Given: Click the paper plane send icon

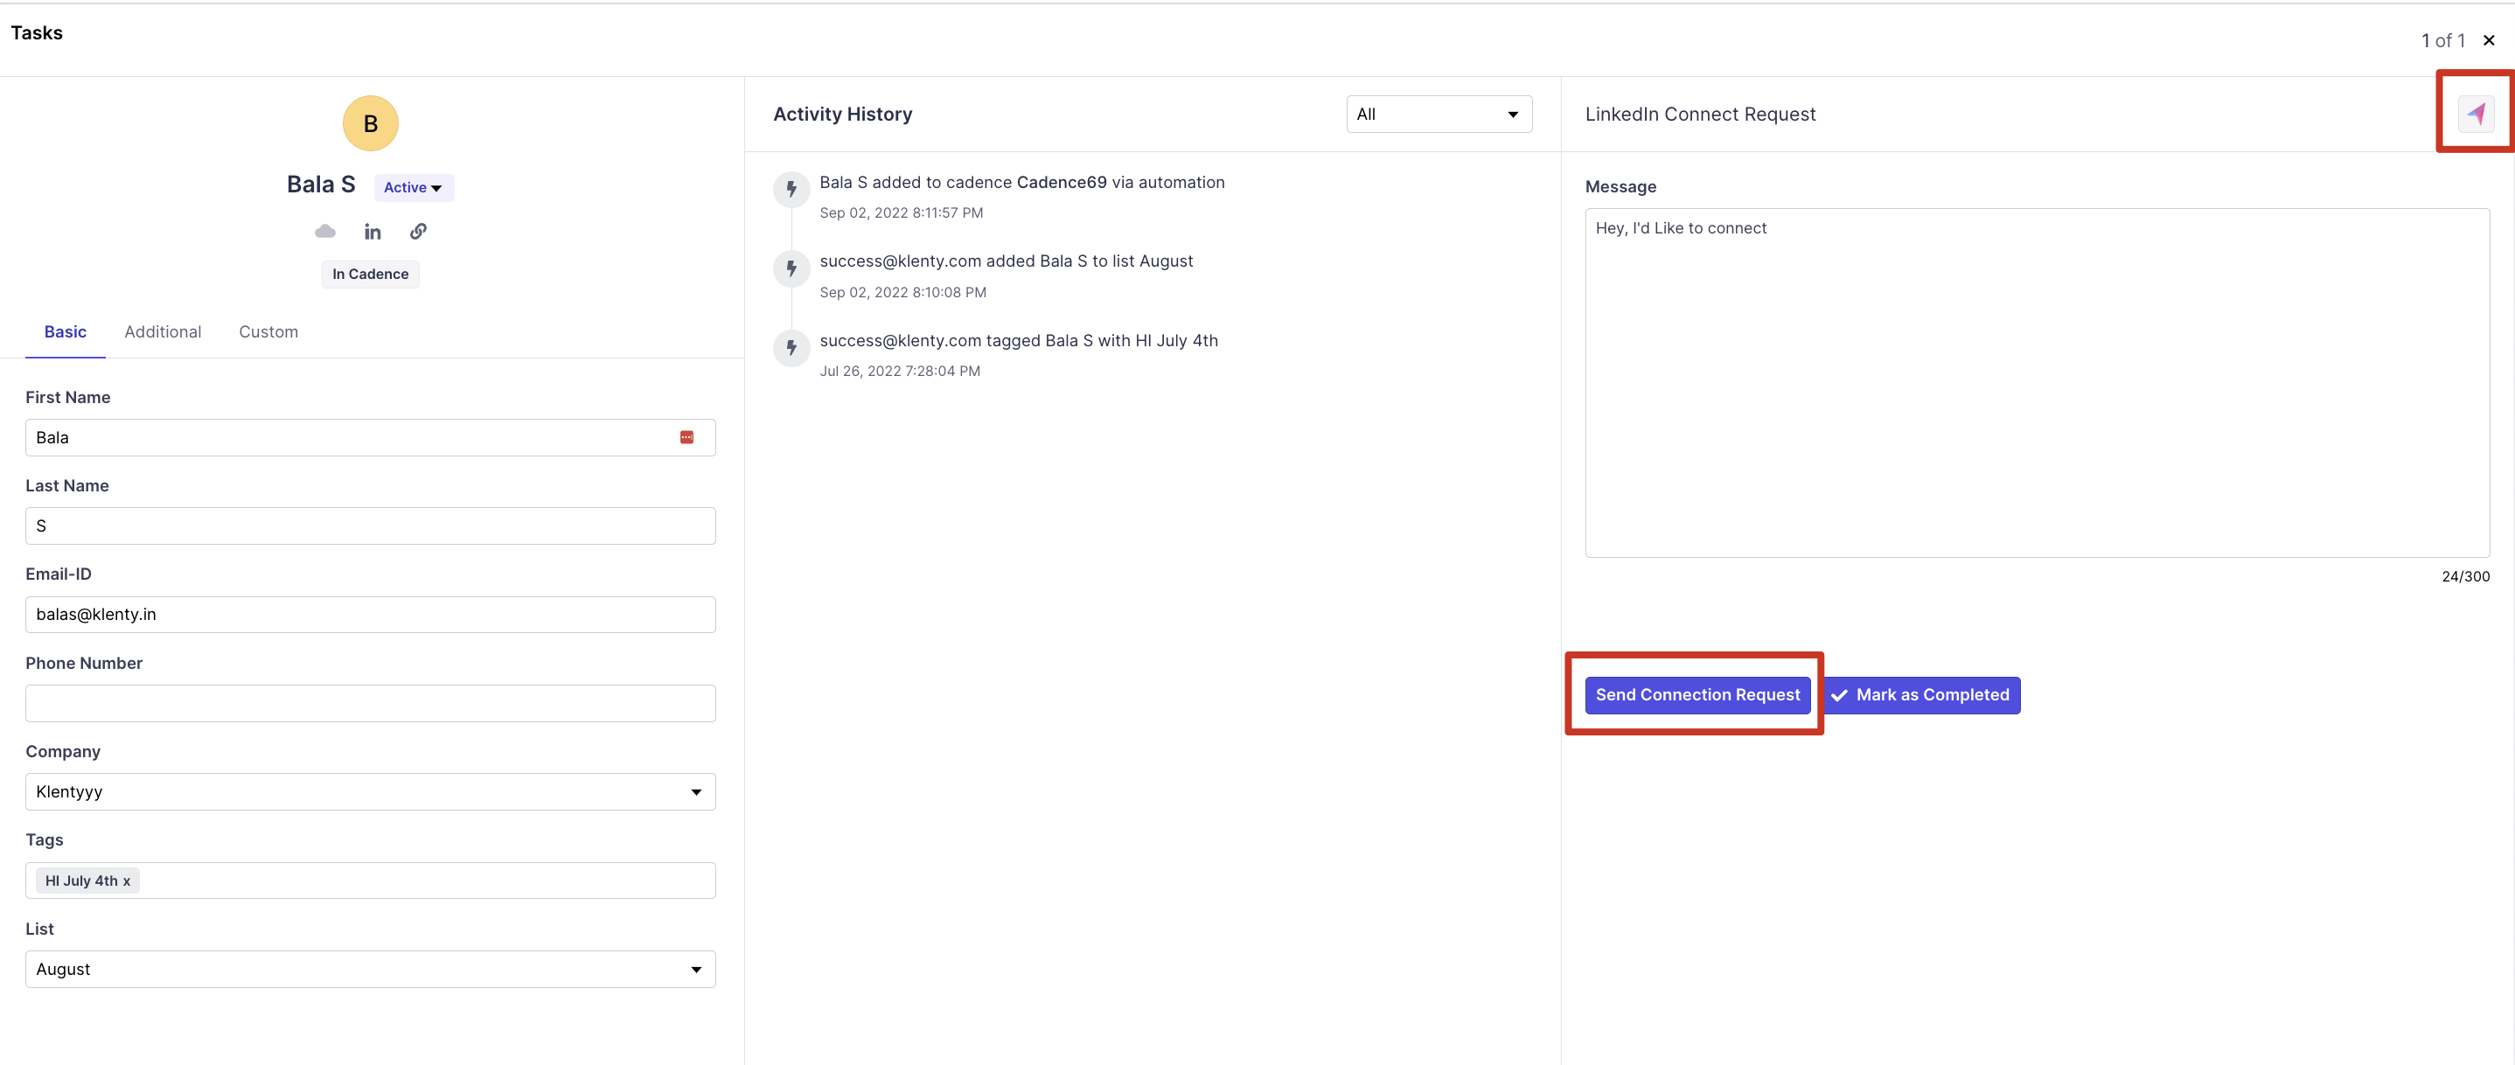Looking at the screenshot, I should click(2475, 115).
